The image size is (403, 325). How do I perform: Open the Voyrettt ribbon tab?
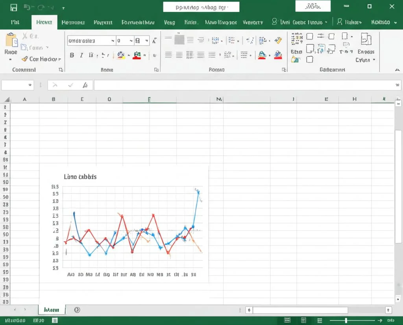pyautogui.click(x=103, y=22)
